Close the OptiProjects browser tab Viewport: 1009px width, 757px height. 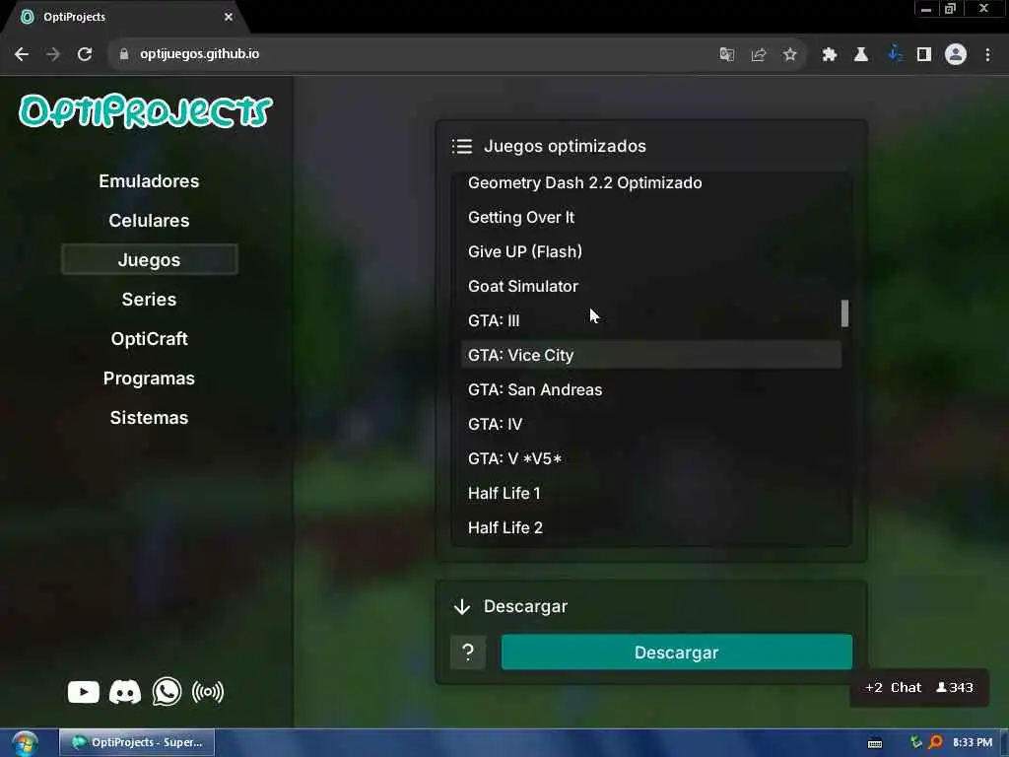pyautogui.click(x=229, y=17)
